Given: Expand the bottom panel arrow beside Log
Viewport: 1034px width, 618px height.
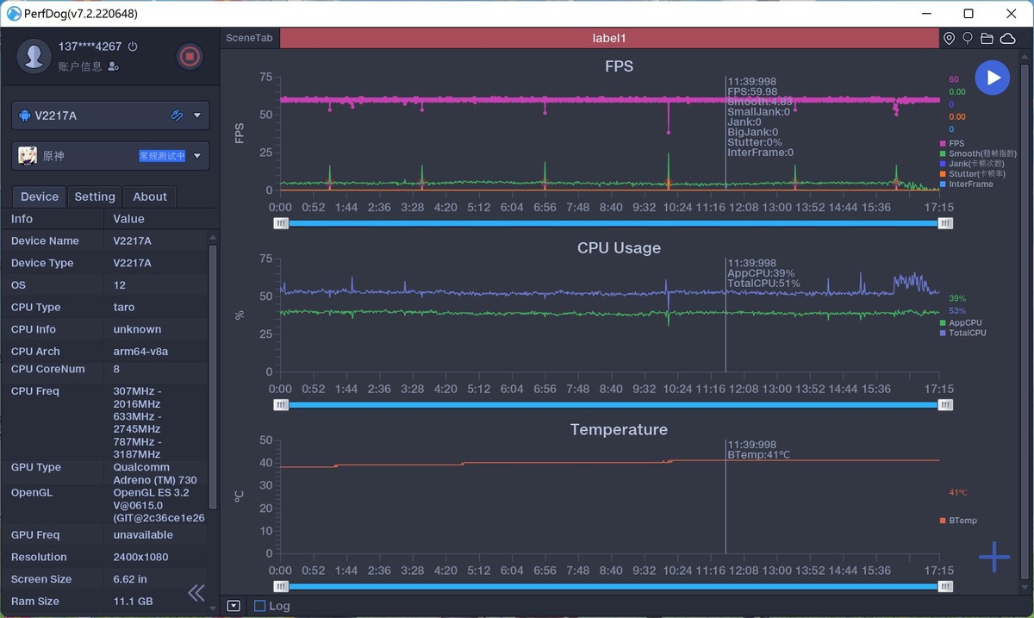Looking at the screenshot, I should [234, 606].
